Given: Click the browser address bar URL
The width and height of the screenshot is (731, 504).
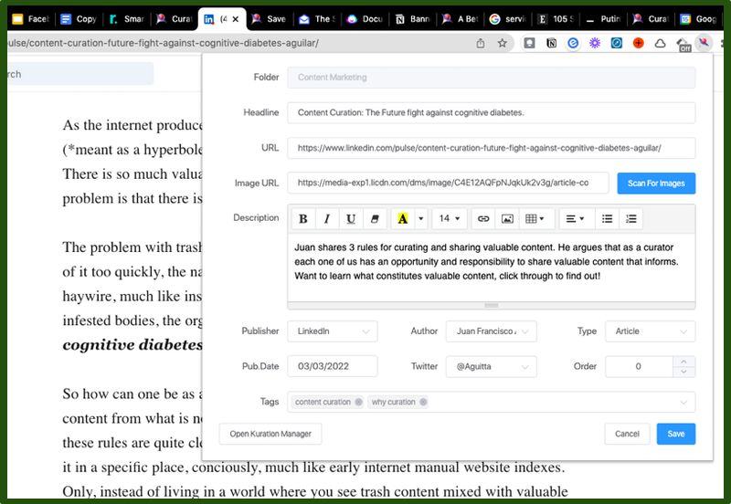Looking at the screenshot, I should point(164,43).
